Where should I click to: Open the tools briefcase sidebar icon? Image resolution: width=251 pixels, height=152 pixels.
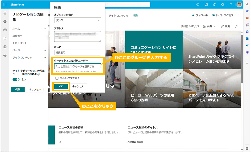point(247,18)
